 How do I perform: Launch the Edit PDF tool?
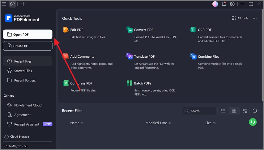(77, 30)
